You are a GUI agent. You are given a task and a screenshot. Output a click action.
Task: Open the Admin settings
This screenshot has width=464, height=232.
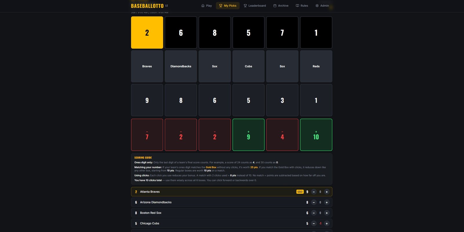coord(322,6)
